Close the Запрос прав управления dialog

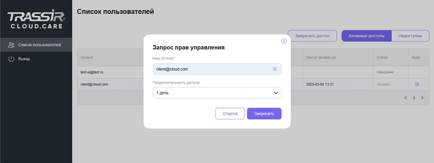coord(284,41)
